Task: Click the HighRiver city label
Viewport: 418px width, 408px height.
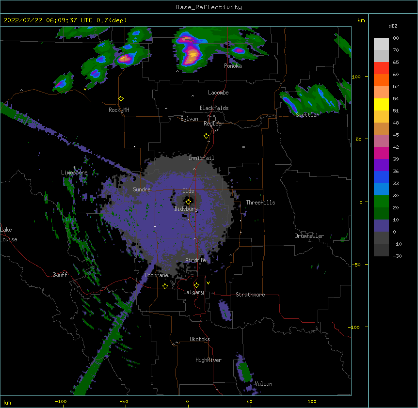Action: (209, 360)
